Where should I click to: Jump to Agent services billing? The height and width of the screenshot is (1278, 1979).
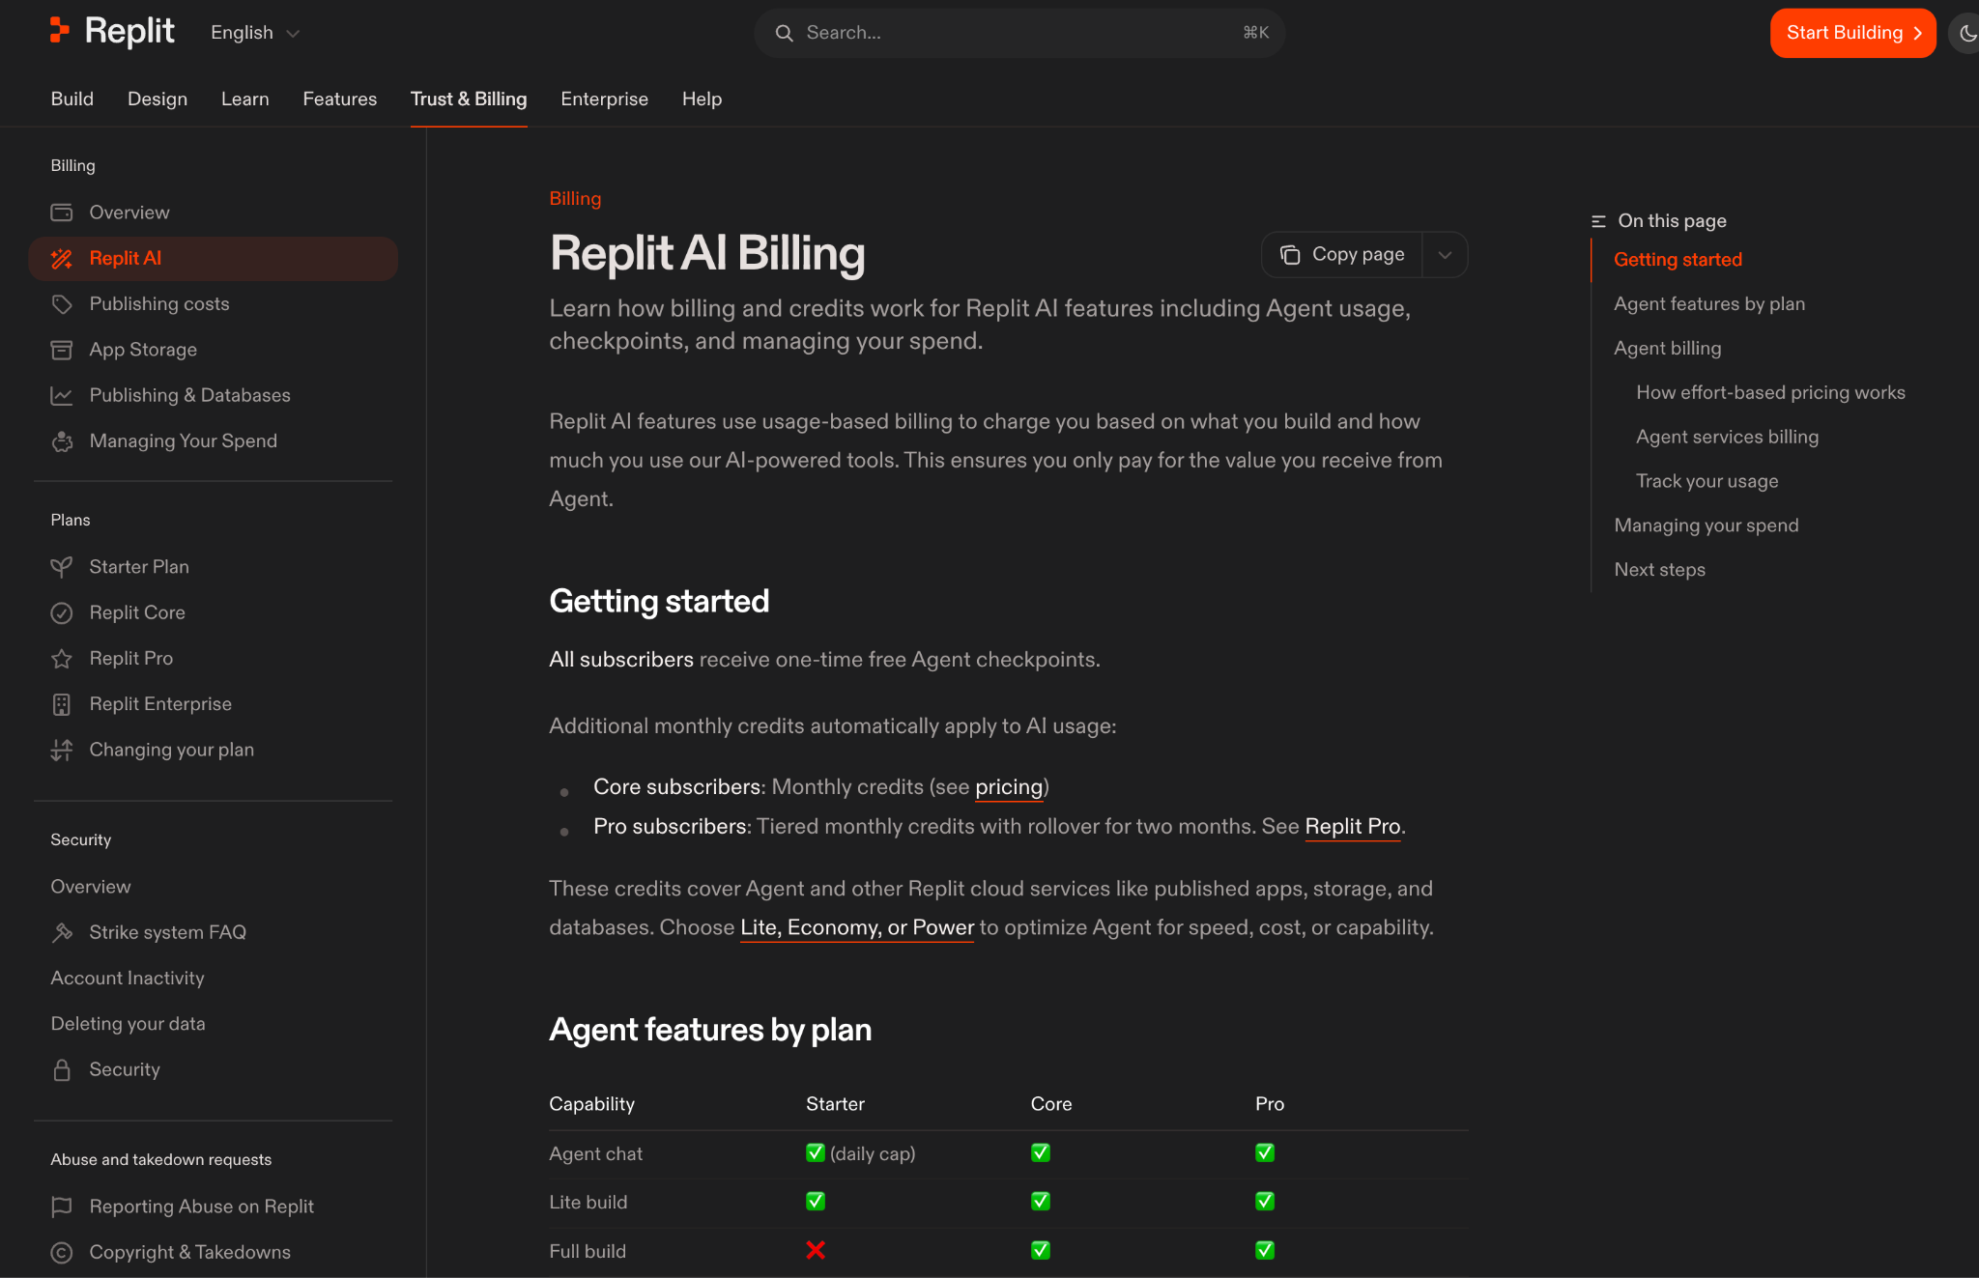tap(1727, 438)
